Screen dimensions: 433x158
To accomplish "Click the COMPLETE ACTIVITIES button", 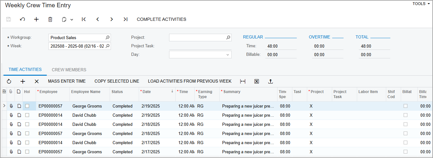I will point(162,19).
